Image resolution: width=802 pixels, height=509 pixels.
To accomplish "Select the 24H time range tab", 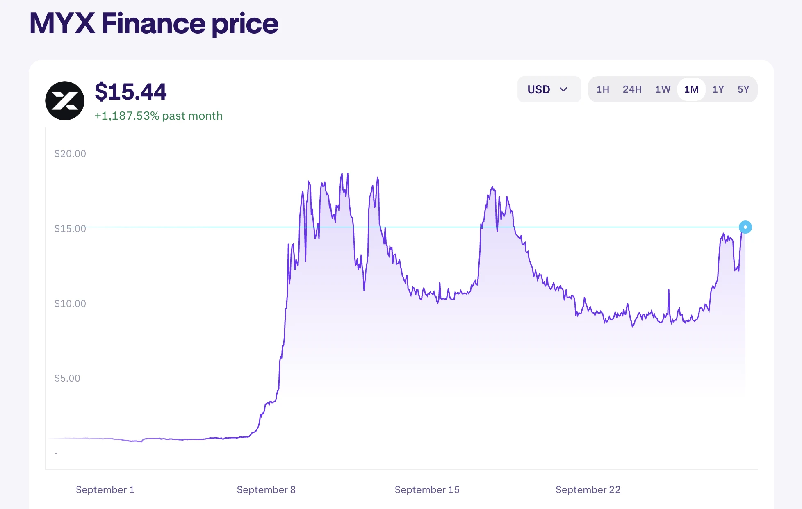I will click(632, 89).
